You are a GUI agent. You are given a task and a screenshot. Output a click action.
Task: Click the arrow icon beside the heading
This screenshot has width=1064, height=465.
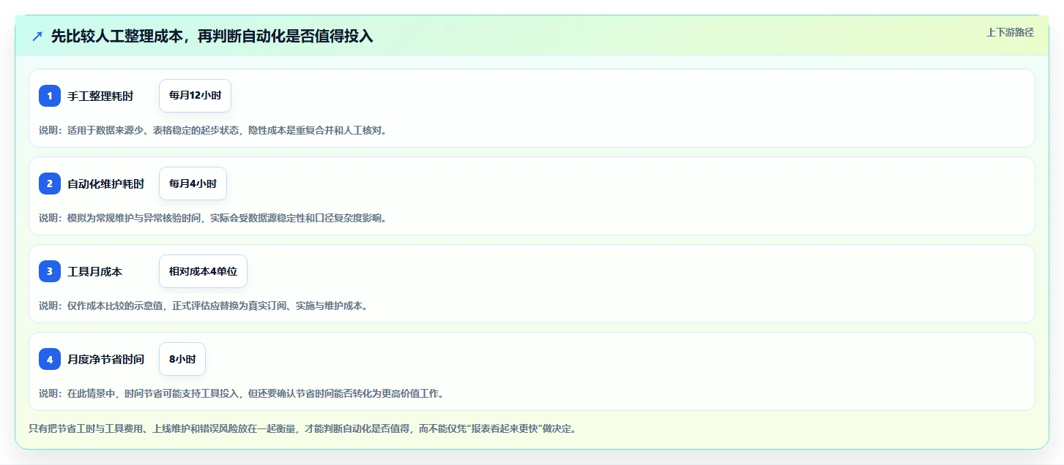tap(37, 36)
